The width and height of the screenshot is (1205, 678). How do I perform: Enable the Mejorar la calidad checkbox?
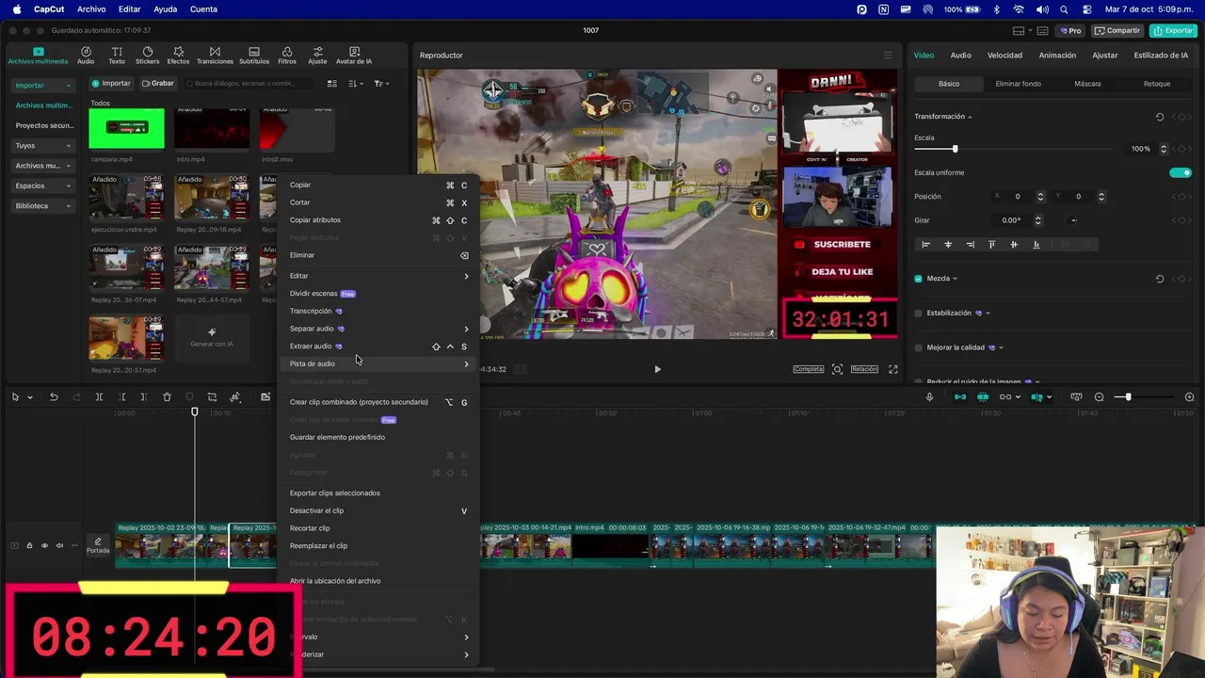pyautogui.click(x=919, y=347)
